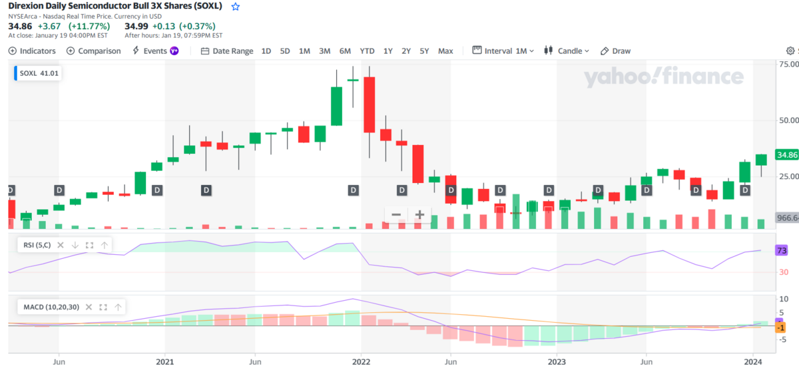Maximize the MACD panel
This screenshot has width=799, height=368.
pos(103,307)
